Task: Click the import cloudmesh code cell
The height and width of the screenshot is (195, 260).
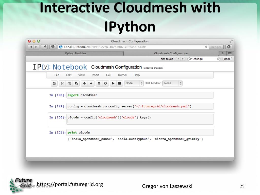Action: (140, 95)
